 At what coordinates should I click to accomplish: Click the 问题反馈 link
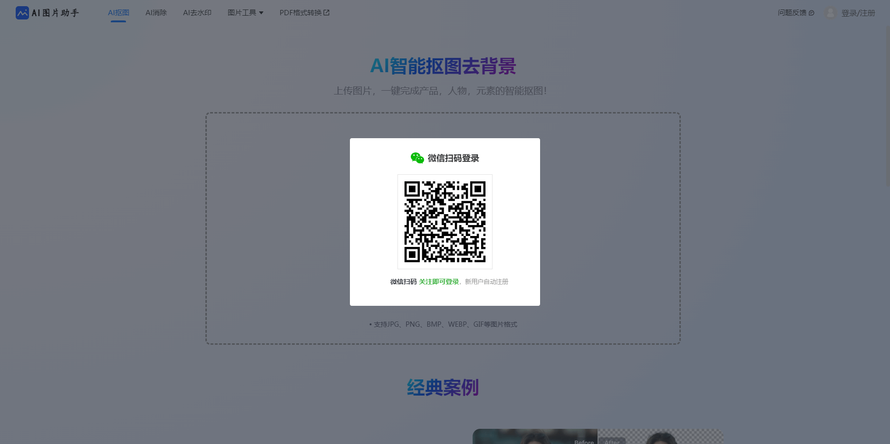[796, 13]
